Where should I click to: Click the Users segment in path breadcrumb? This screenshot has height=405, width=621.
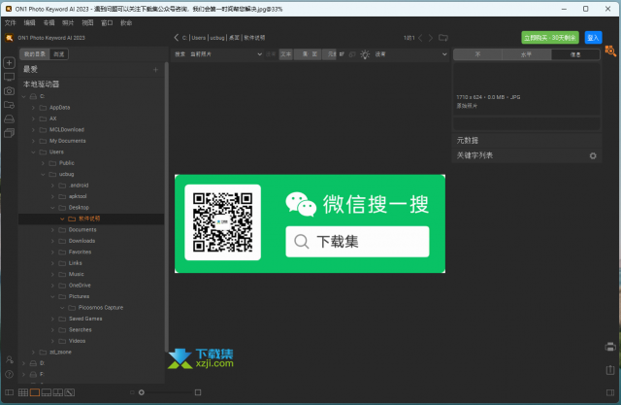[x=199, y=38]
